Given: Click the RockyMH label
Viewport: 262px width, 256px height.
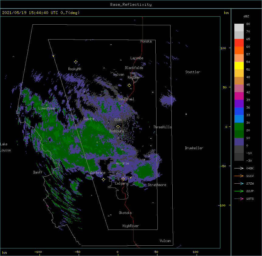Looking at the screenshot, I should 74,69.
